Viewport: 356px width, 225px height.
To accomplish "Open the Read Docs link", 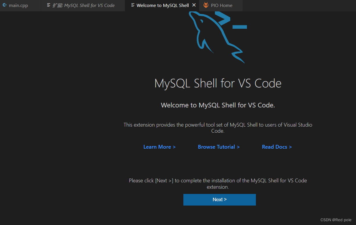I will pyautogui.click(x=277, y=147).
